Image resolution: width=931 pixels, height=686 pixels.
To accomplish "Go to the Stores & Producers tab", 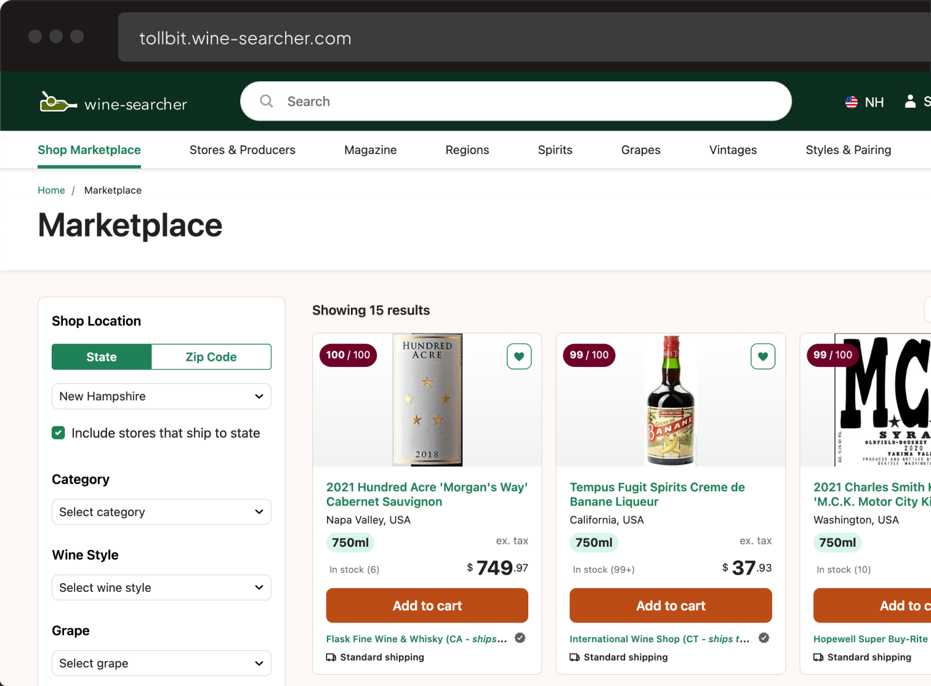I will pyautogui.click(x=242, y=150).
